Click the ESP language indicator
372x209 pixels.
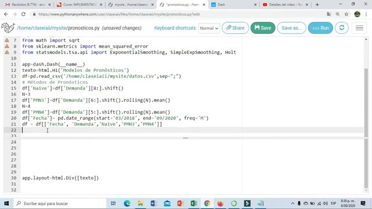point(333,203)
